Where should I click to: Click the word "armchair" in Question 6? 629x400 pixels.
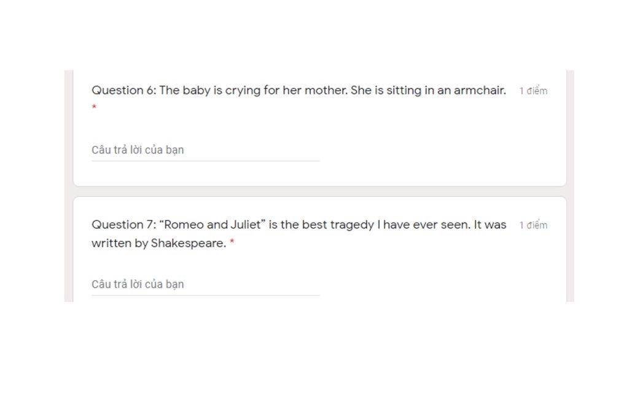click(479, 91)
